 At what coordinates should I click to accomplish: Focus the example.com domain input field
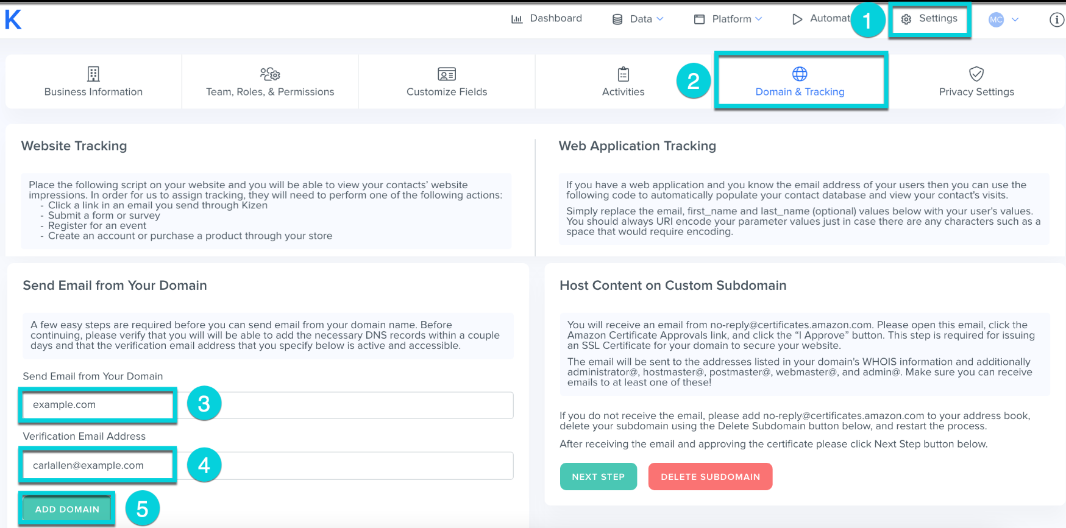click(x=268, y=405)
